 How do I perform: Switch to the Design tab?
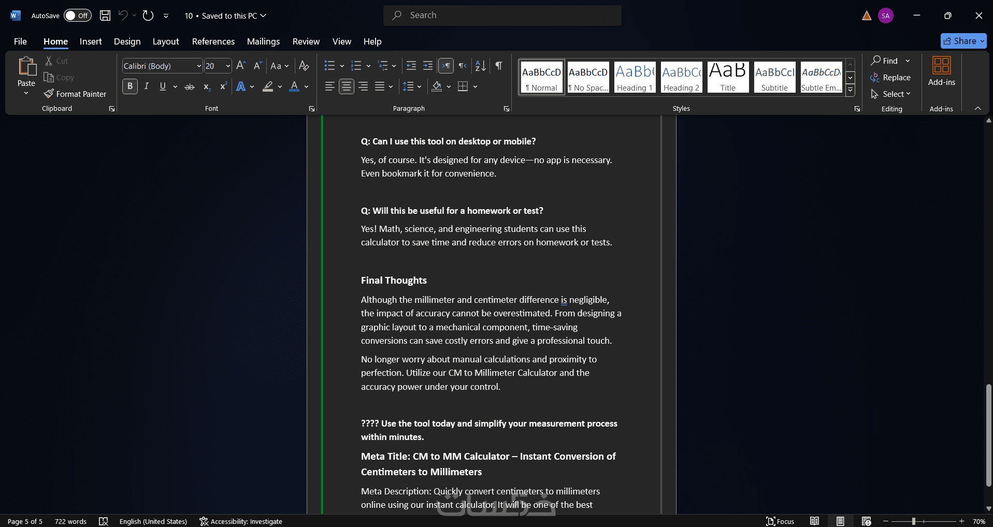[x=127, y=41]
